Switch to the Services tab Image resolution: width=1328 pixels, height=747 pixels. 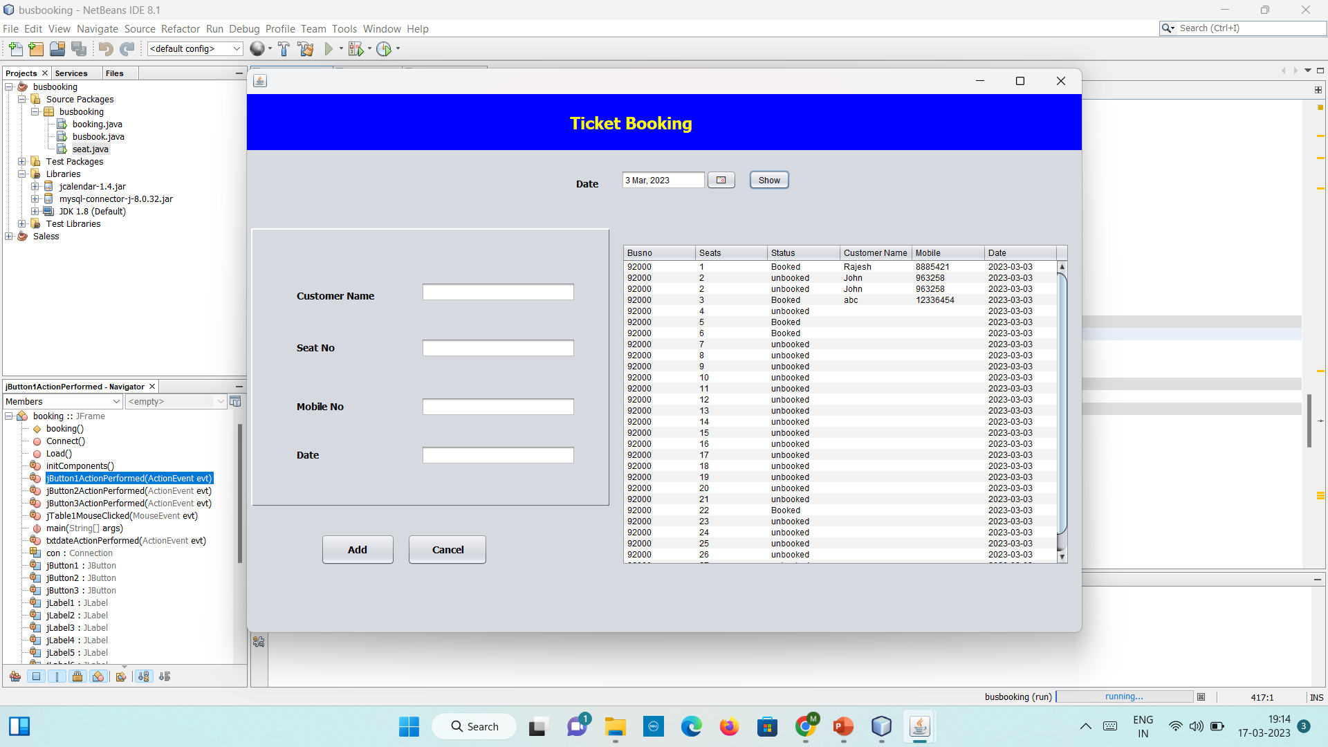click(x=71, y=73)
